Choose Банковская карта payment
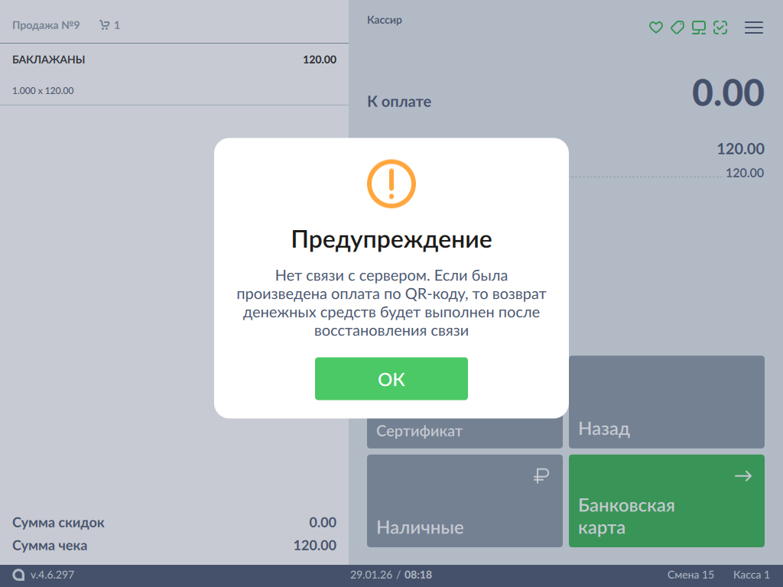Screen dimensions: 783x587 pyautogui.click(x=666, y=501)
